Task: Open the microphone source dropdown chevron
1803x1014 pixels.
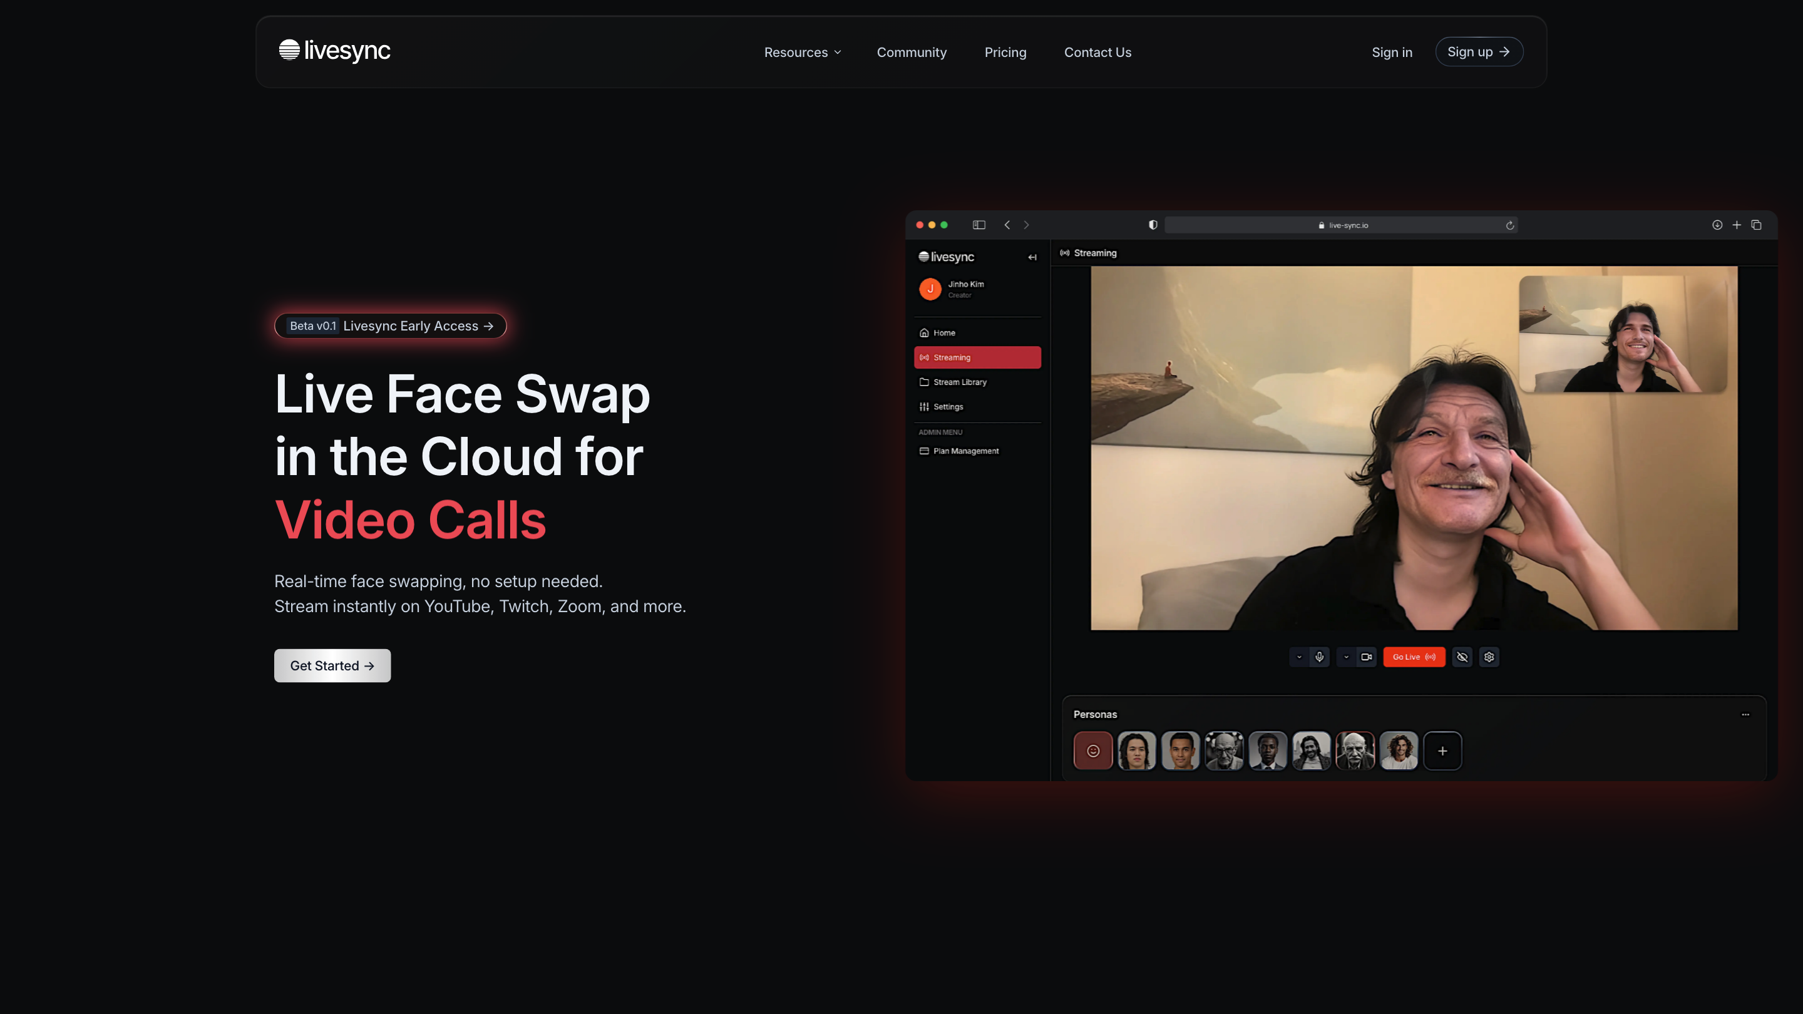Action: tap(1299, 657)
